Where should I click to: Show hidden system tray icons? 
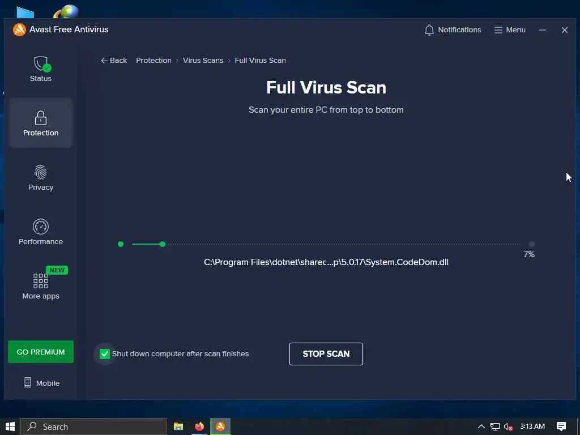tap(481, 427)
